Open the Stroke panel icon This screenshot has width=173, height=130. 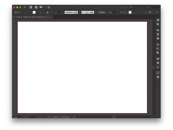click(x=158, y=44)
